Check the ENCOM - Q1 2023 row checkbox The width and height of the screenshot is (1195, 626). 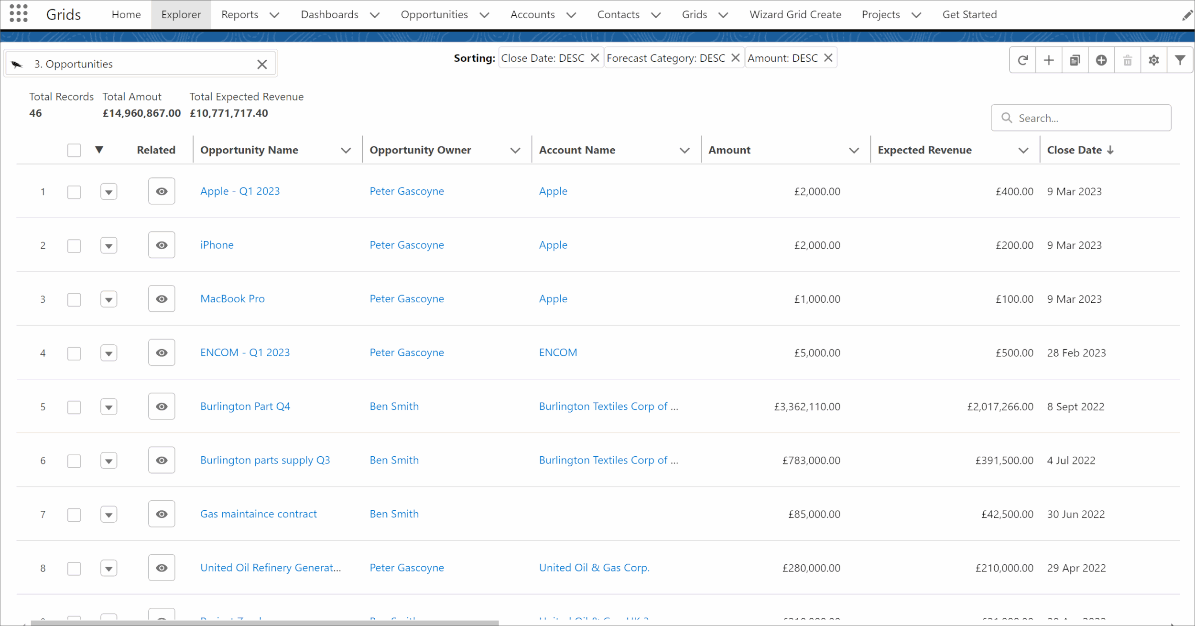(x=74, y=353)
